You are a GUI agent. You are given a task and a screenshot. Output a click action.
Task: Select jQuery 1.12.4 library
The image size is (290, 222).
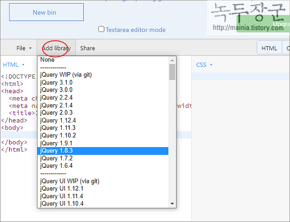pyautogui.click(x=103, y=120)
